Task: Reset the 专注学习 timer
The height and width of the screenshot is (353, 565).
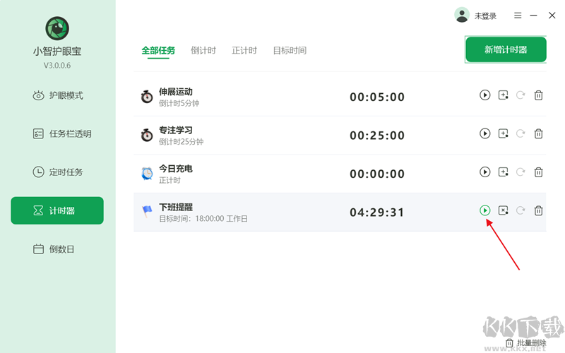Action: click(521, 133)
